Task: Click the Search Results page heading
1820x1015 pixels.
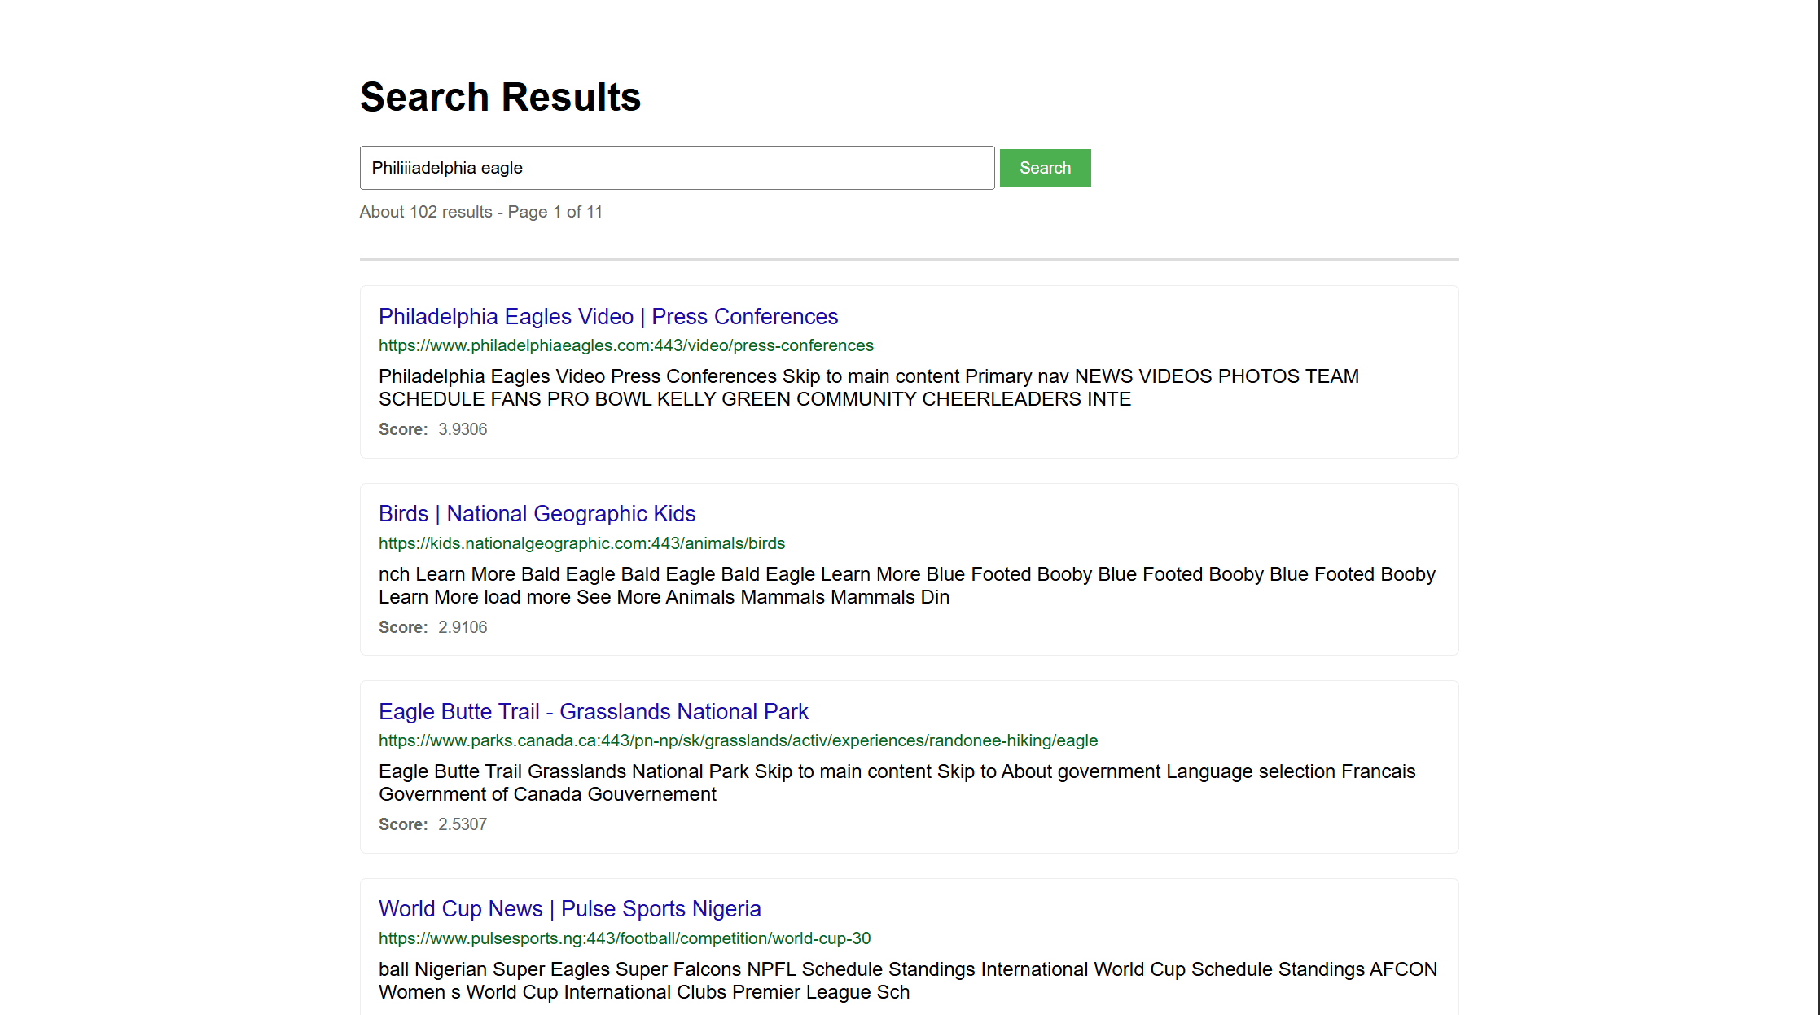Action: click(x=500, y=97)
